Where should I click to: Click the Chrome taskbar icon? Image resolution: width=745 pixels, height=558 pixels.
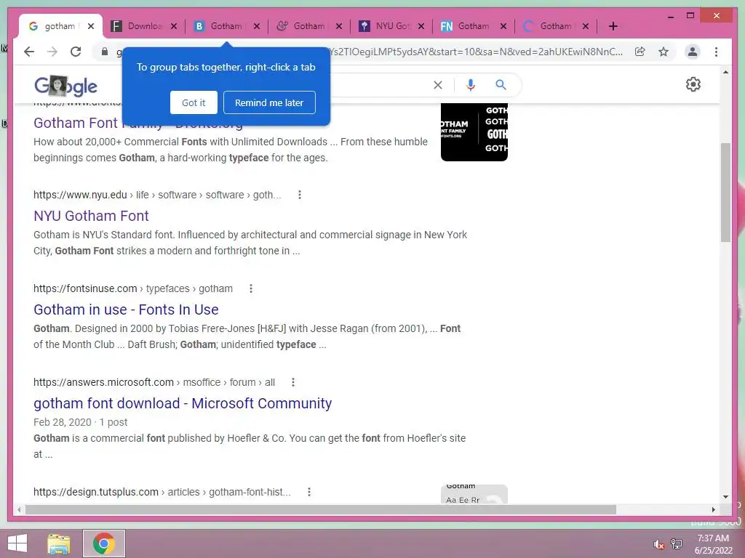click(104, 543)
